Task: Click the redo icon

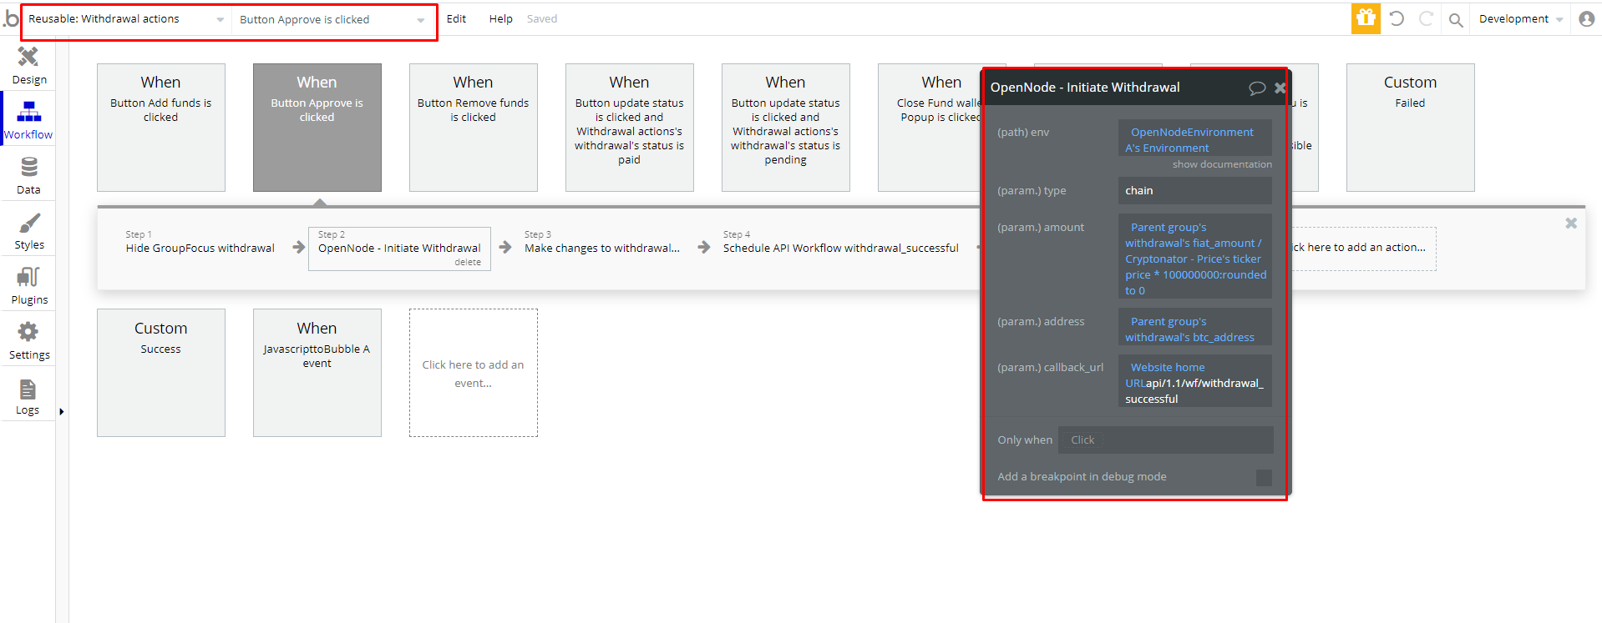Action: pyautogui.click(x=1427, y=18)
